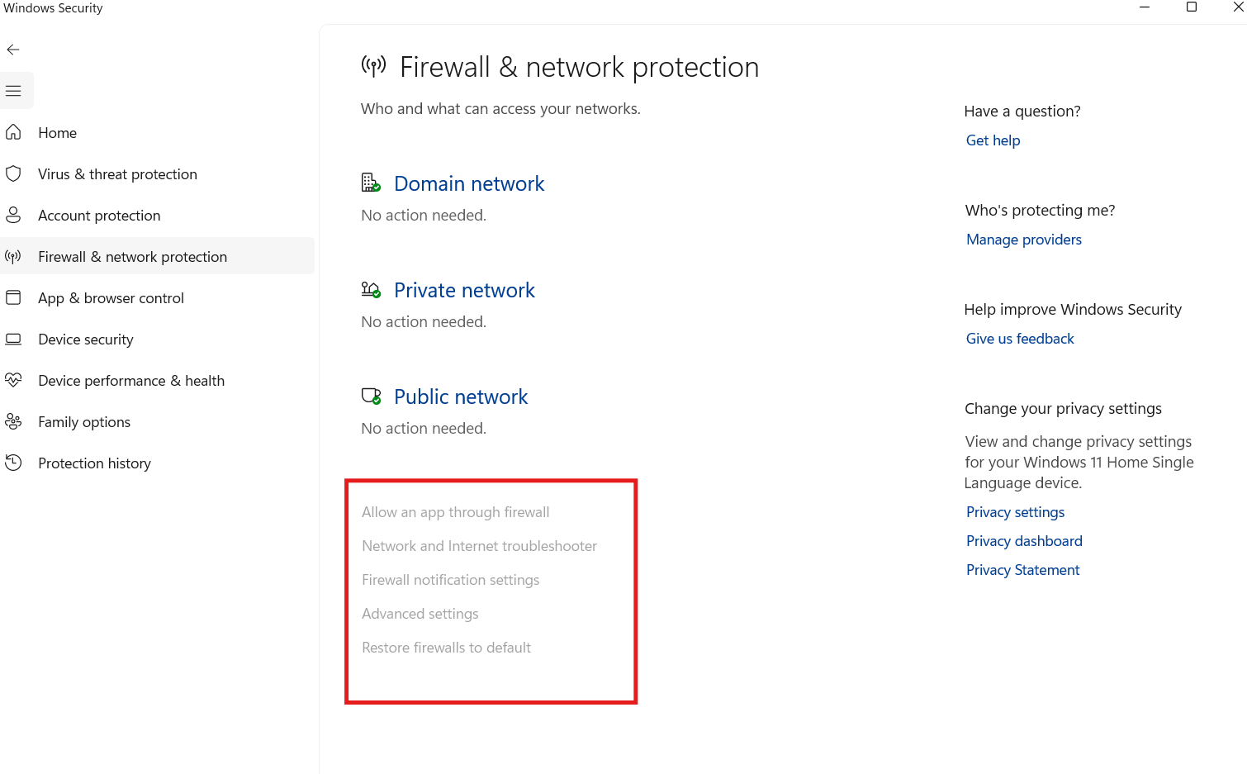The image size is (1247, 774).
Task: Open the Privacy dashboard link
Action: (x=1024, y=541)
